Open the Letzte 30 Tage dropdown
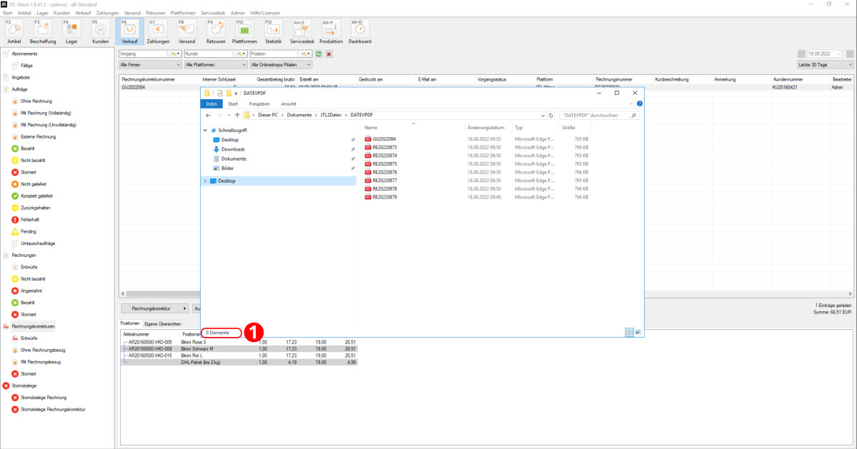This screenshot has height=449, width=857. pos(824,65)
